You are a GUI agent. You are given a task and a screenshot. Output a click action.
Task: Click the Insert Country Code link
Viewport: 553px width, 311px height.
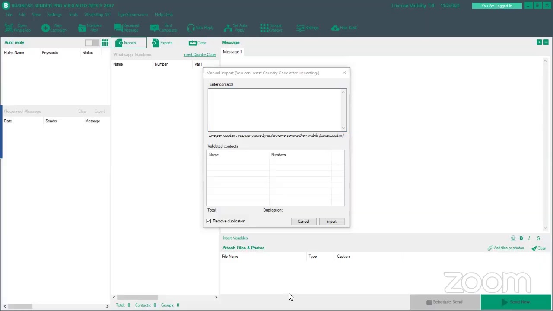click(x=199, y=55)
